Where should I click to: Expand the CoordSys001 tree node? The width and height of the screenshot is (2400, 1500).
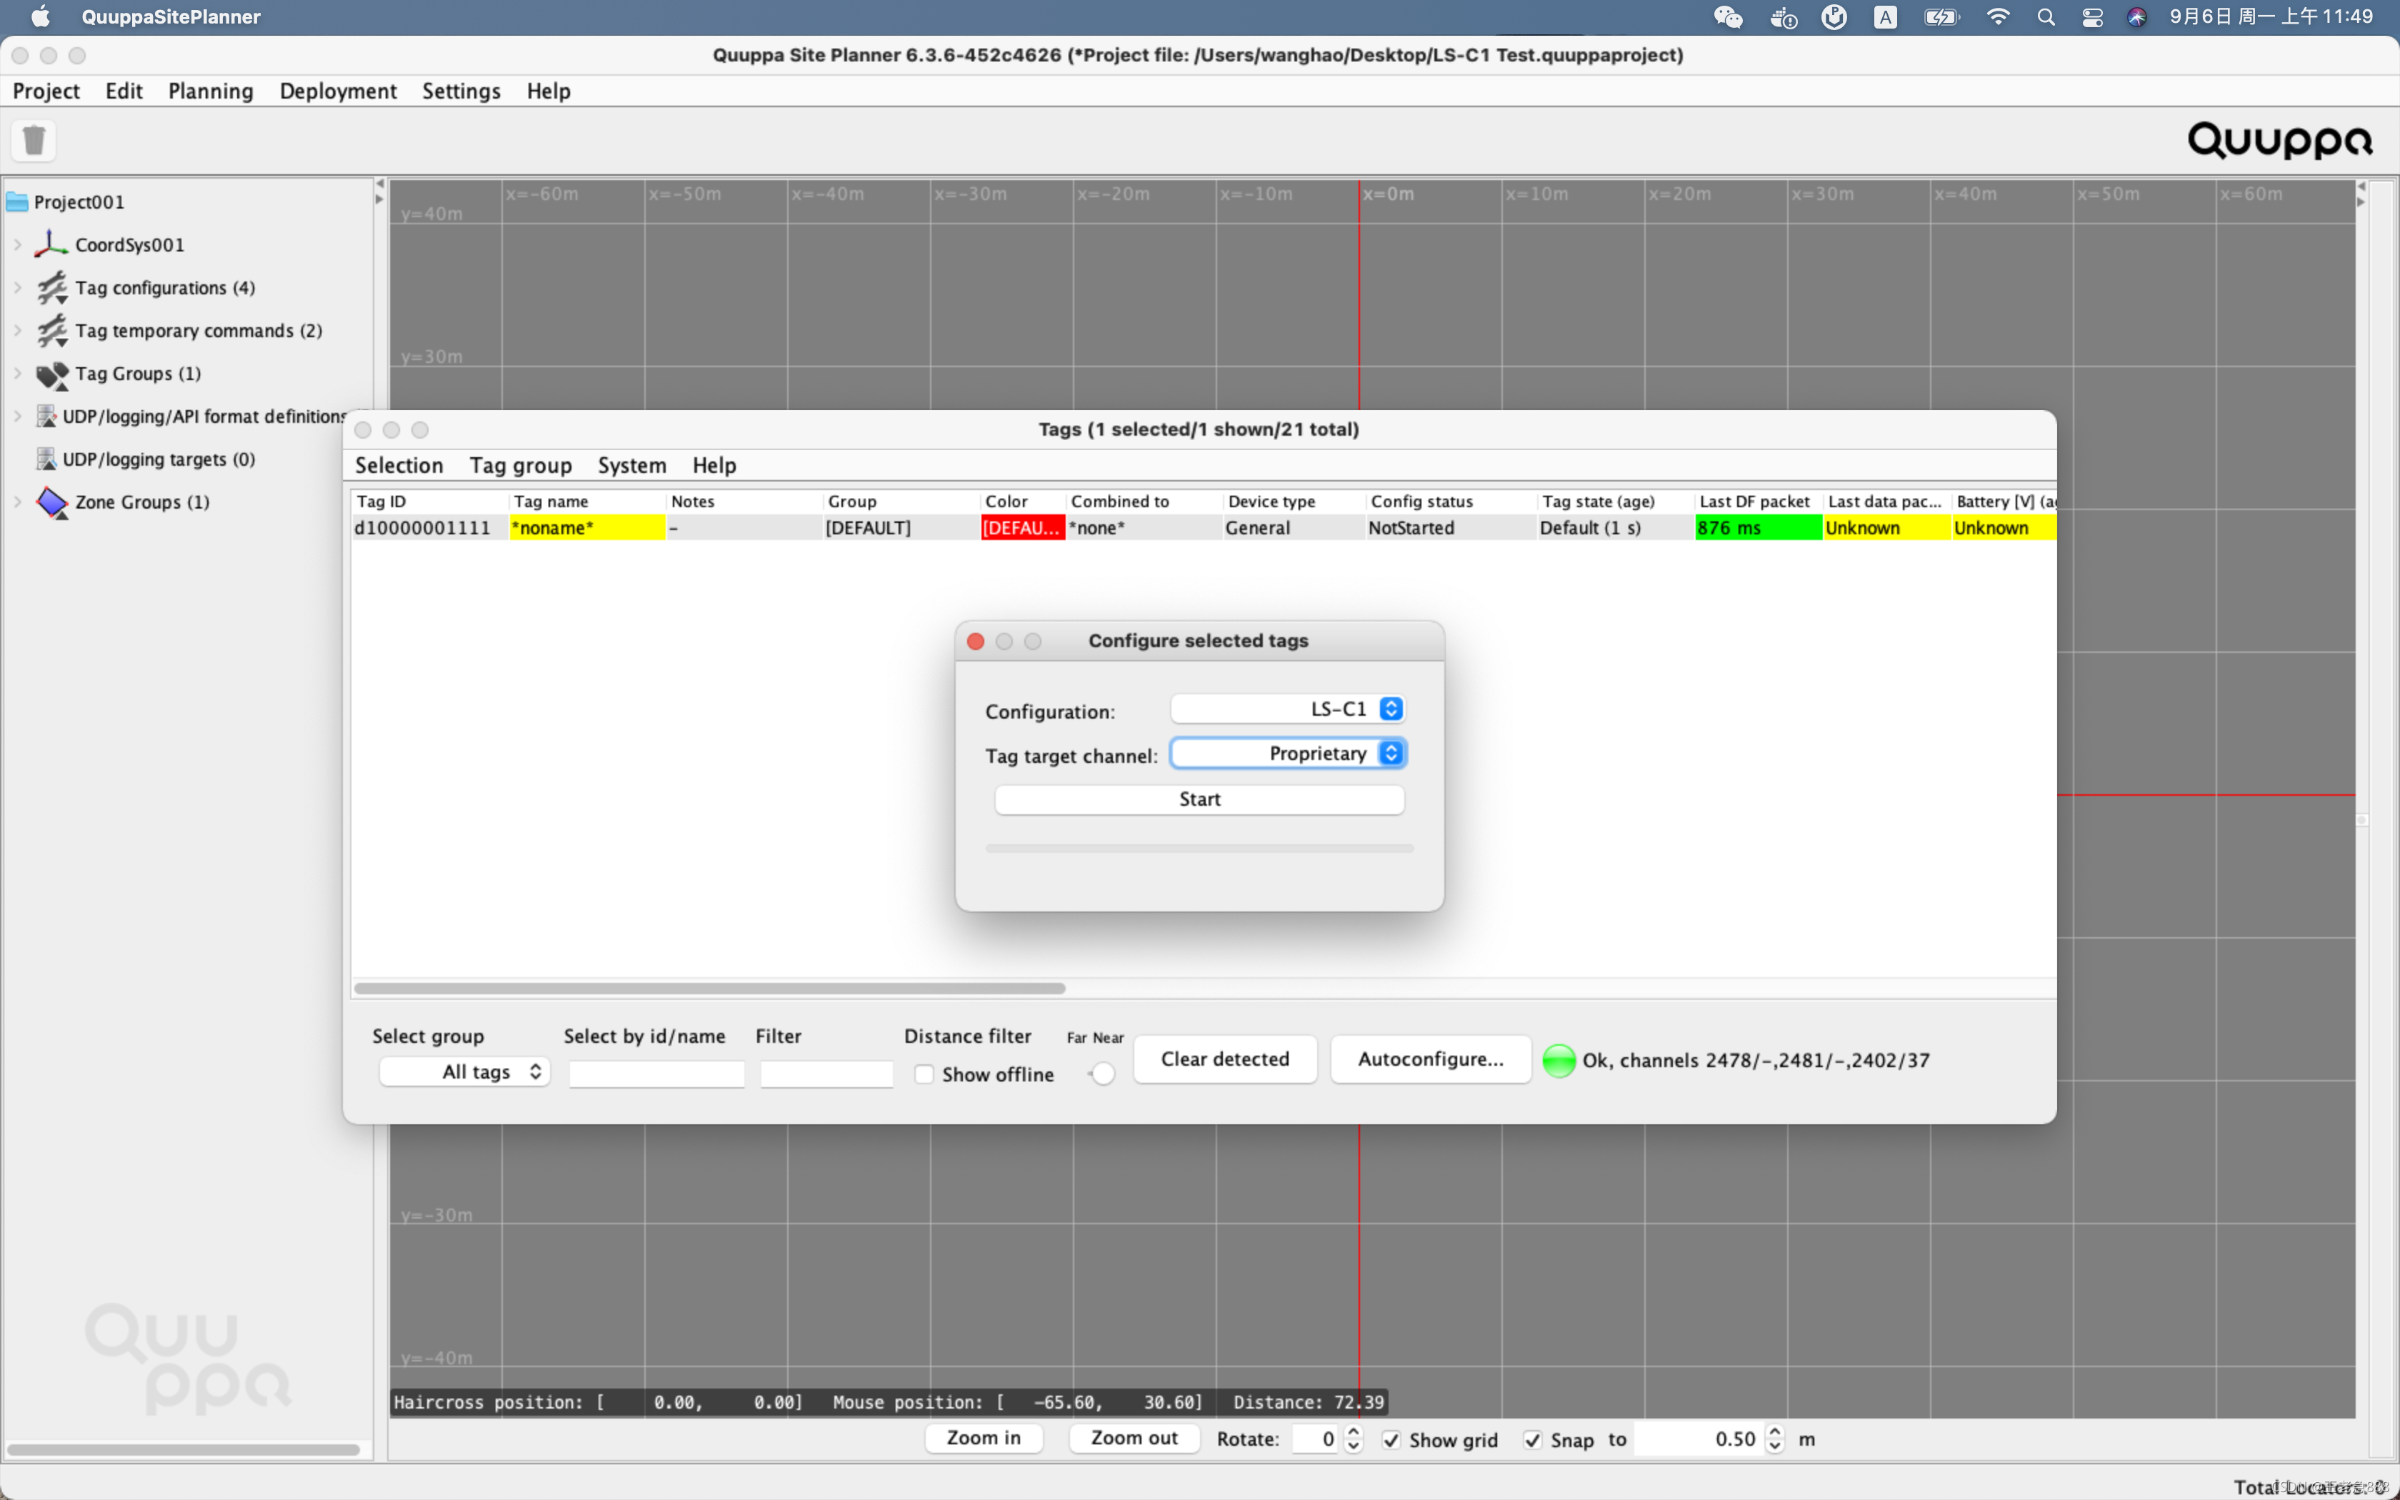(x=18, y=244)
